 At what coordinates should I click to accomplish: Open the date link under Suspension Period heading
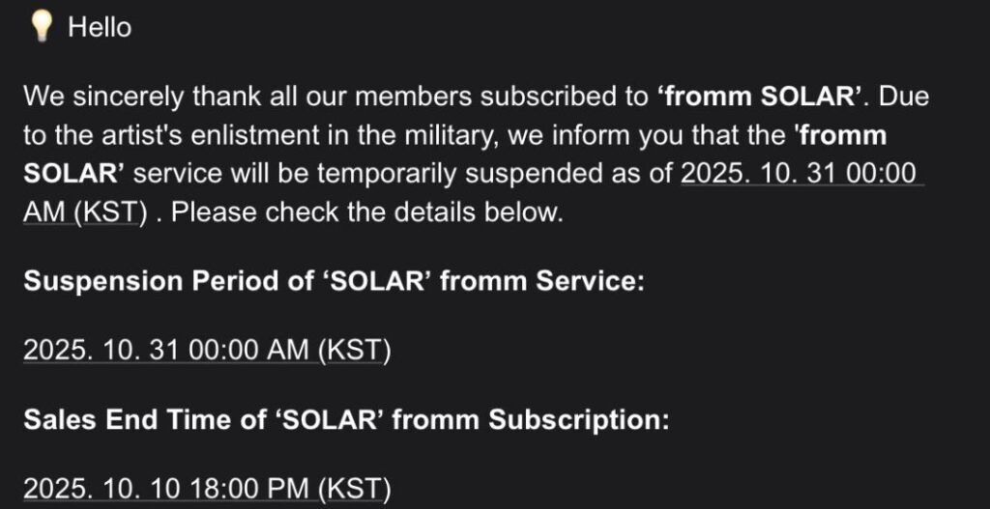(206, 351)
